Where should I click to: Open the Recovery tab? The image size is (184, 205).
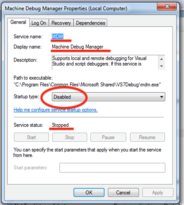click(61, 23)
